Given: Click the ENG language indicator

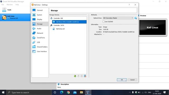Looking at the screenshot, I should pyautogui.click(x=149, y=92).
